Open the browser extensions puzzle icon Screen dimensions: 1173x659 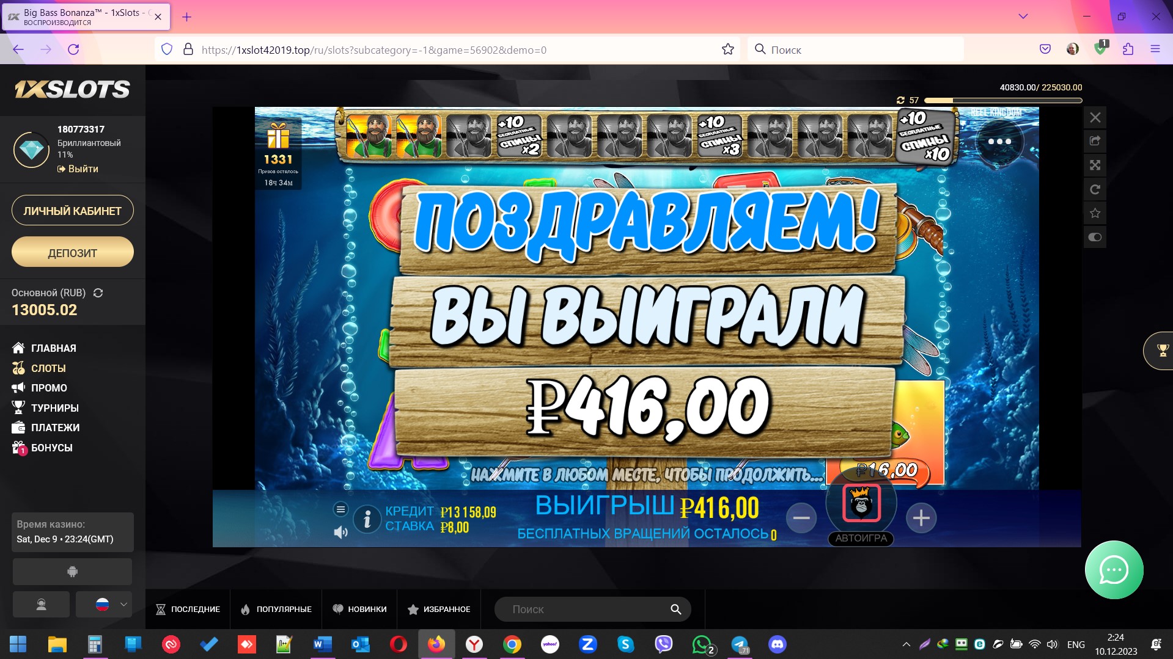pyautogui.click(x=1128, y=49)
